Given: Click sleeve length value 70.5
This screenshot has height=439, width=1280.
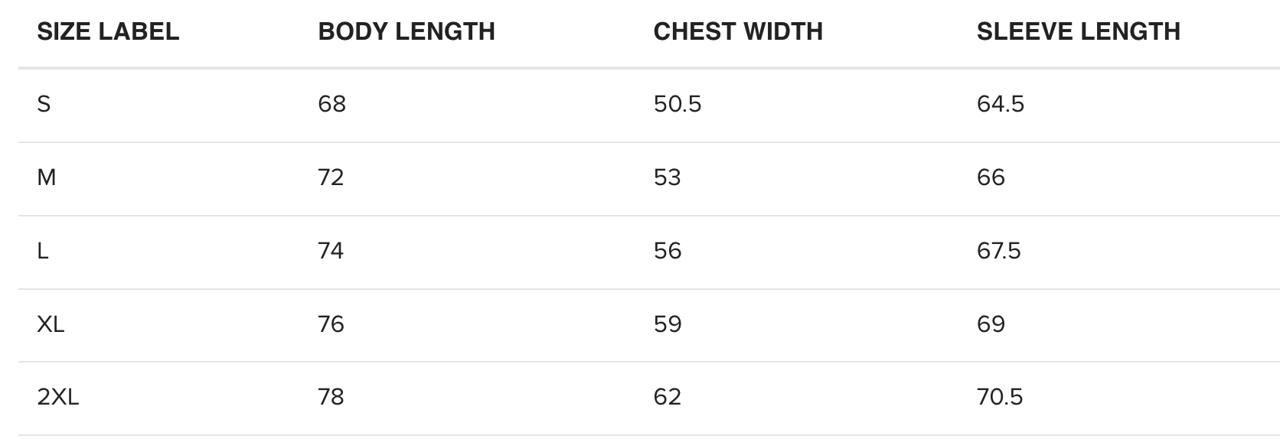Looking at the screenshot, I should 999,397.
